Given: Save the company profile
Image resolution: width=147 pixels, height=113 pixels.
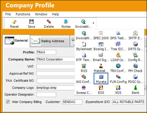Looking at the screenshot, I should [x=31, y=24].
